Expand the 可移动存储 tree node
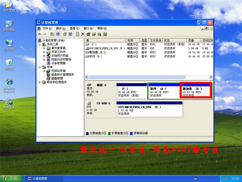Viewport: 242px width, 182px height. [44, 71]
